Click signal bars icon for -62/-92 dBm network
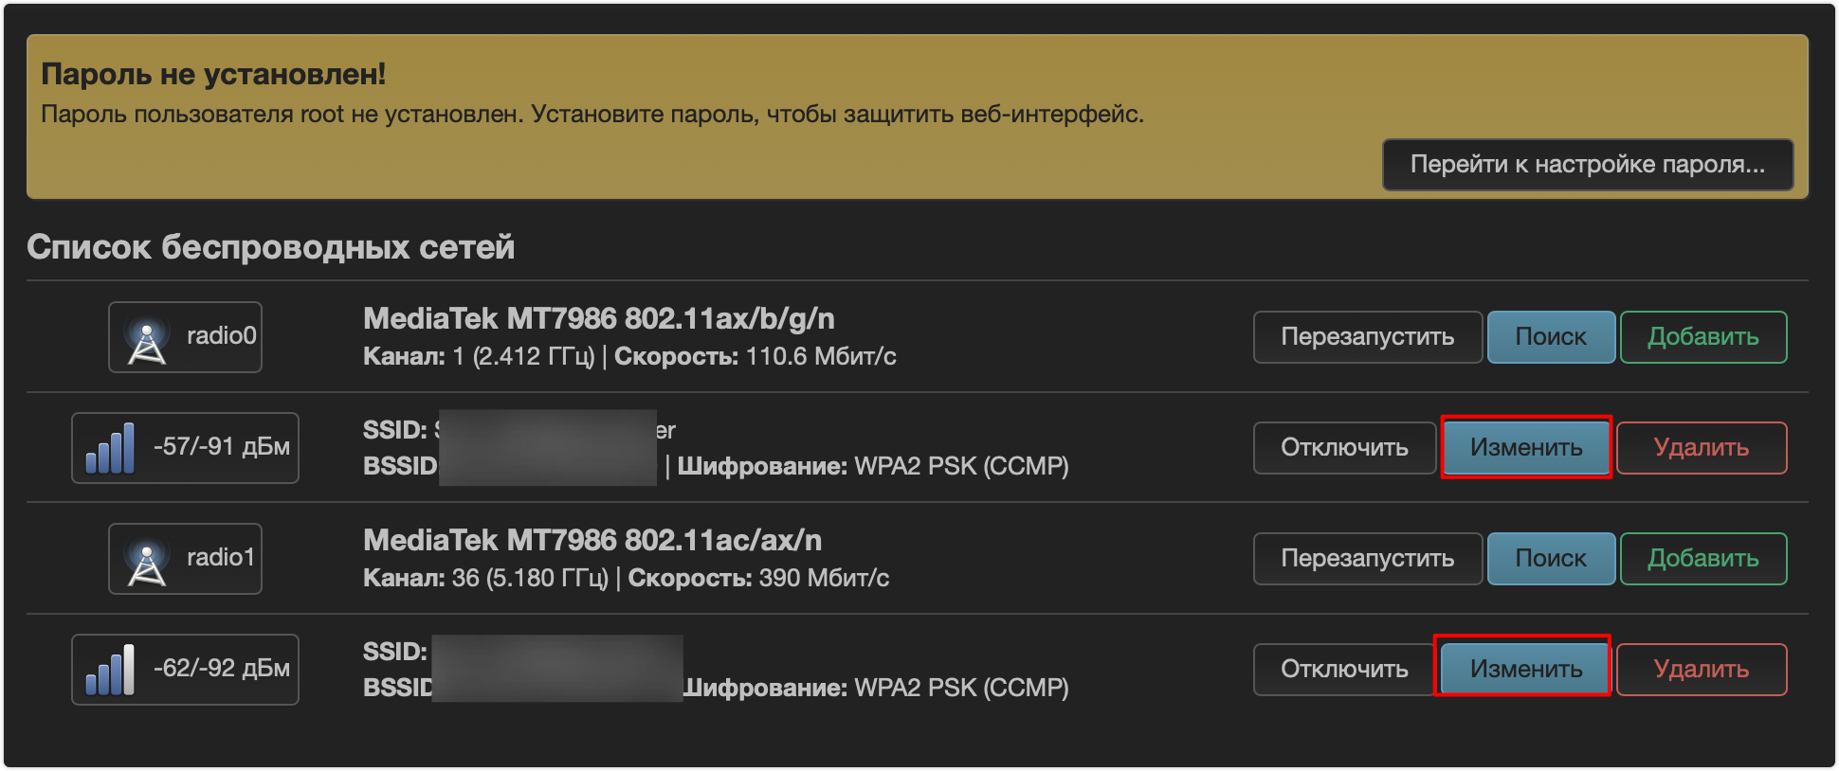The image size is (1839, 771). pos(111,671)
